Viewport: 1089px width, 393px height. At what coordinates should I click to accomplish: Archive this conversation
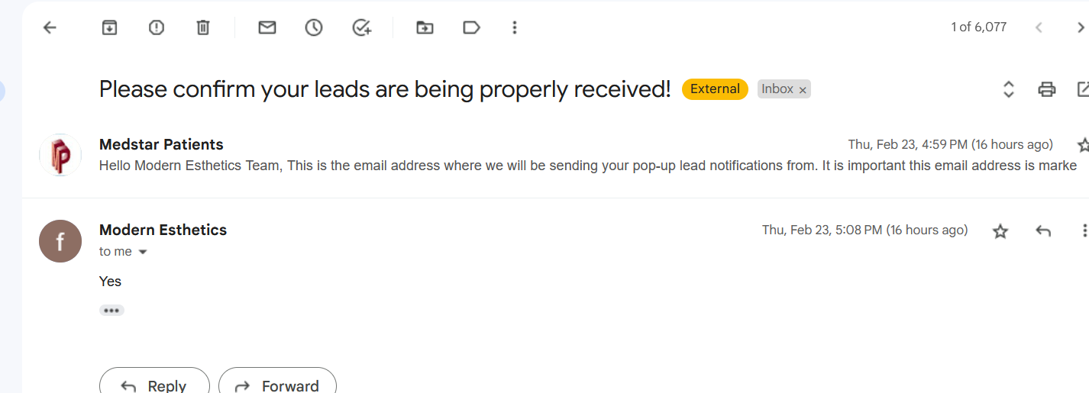pos(109,27)
